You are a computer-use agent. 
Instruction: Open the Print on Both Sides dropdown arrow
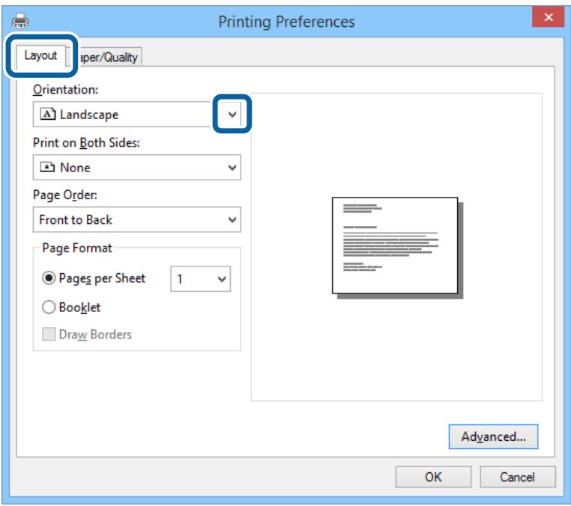232,168
